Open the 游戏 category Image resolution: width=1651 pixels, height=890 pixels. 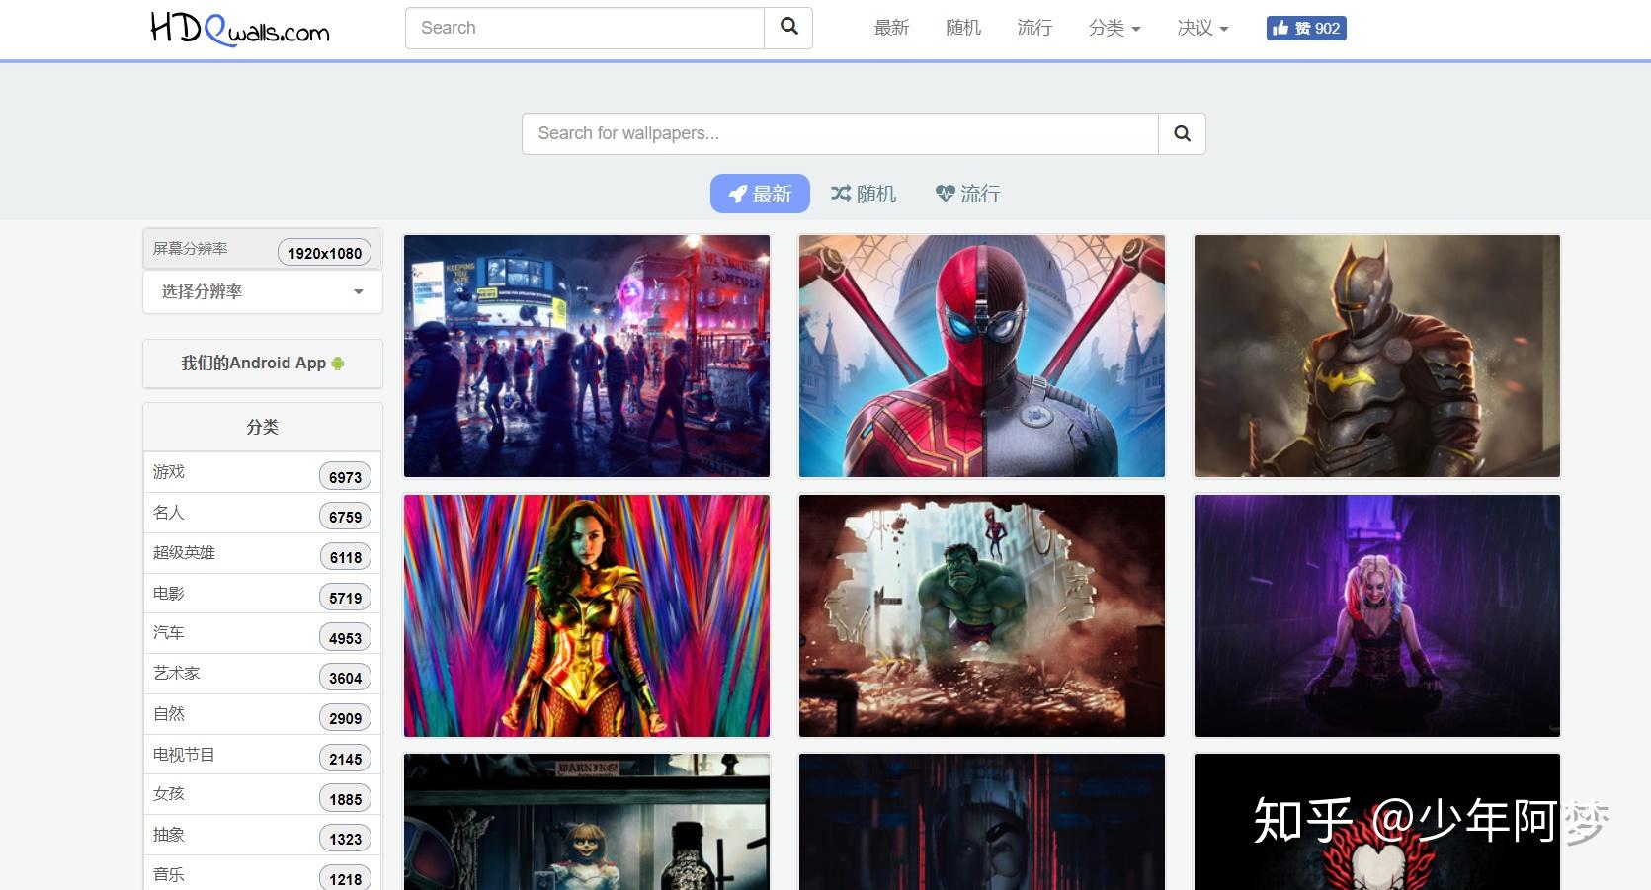[263, 472]
